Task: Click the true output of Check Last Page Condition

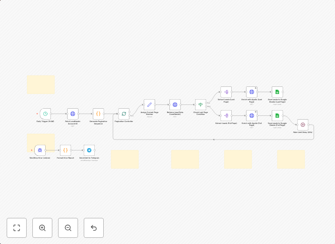Action: pos(206,103)
